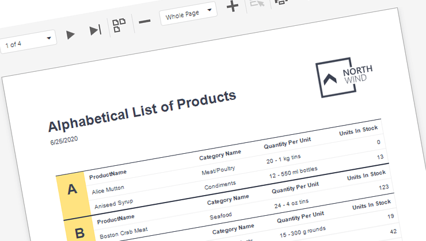This screenshot has height=241, width=426.
Task: Zoom in with the plus icon
Action: (233, 7)
